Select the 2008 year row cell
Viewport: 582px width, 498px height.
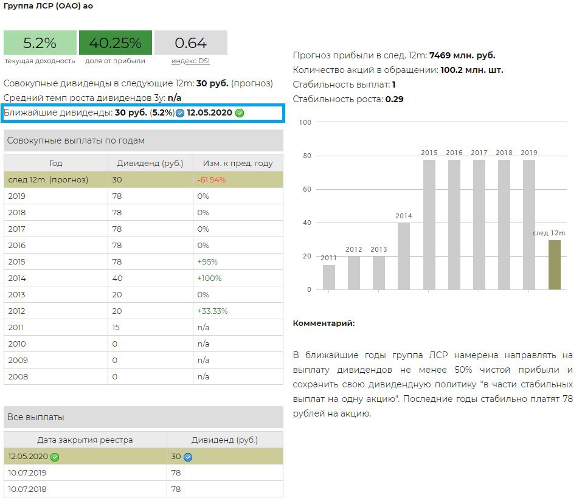(56, 376)
